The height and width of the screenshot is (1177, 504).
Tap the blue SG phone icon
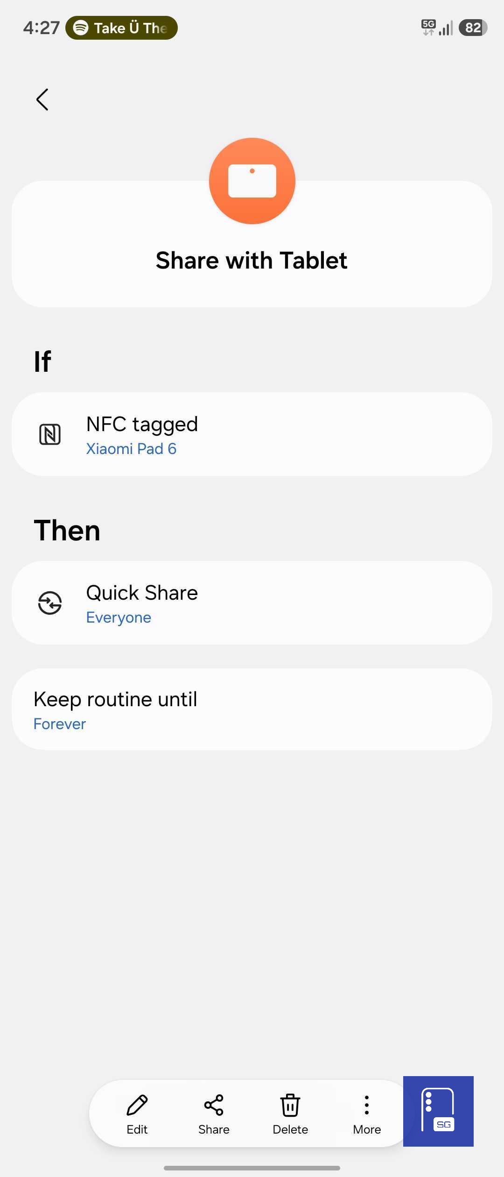pyautogui.click(x=438, y=1111)
